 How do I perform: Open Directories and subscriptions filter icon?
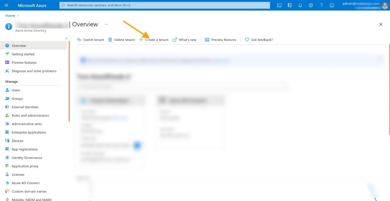click(x=289, y=5)
